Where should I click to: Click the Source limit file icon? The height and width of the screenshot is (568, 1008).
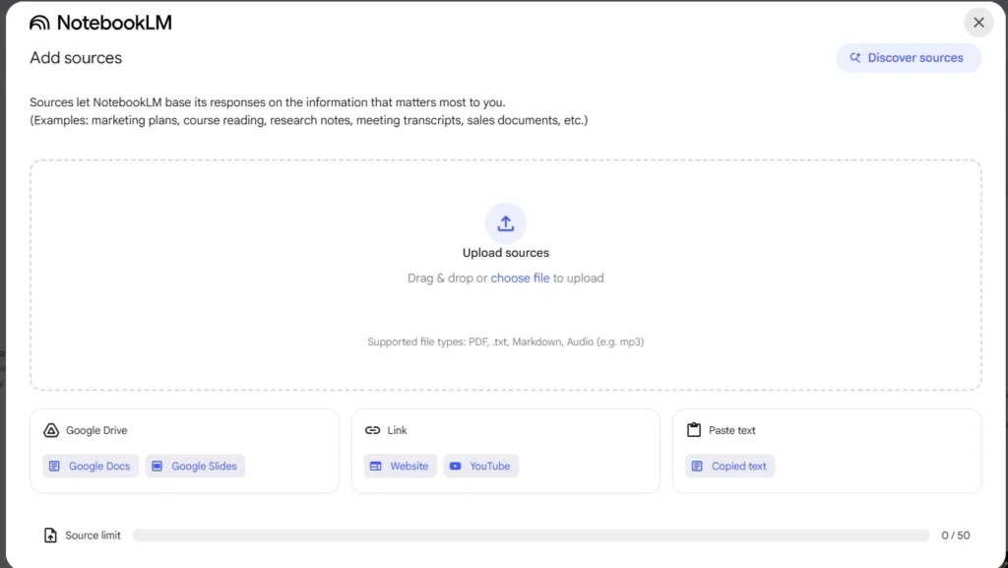click(50, 536)
